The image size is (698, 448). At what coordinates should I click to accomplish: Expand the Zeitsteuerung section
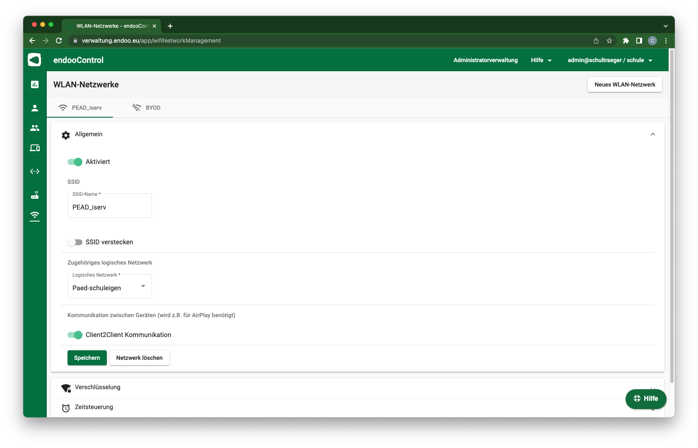[x=358, y=408]
